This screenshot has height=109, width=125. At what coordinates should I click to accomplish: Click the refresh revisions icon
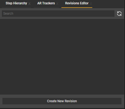pos(119,14)
